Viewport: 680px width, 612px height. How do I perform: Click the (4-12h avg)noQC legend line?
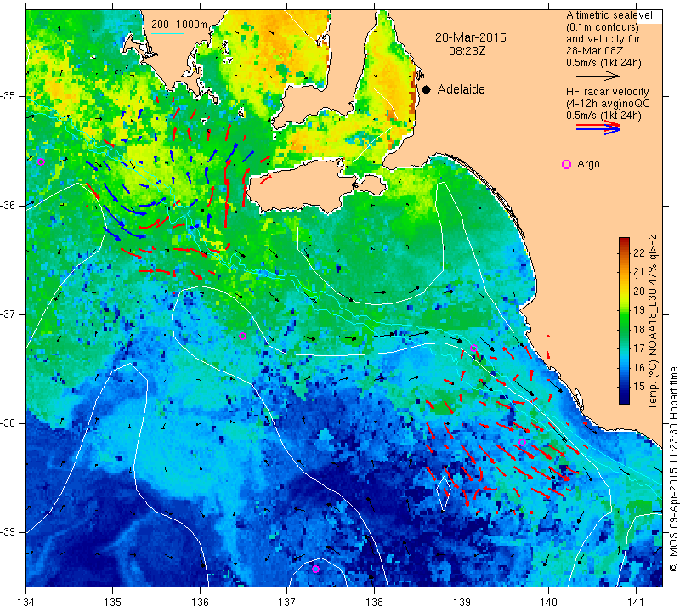(x=608, y=104)
